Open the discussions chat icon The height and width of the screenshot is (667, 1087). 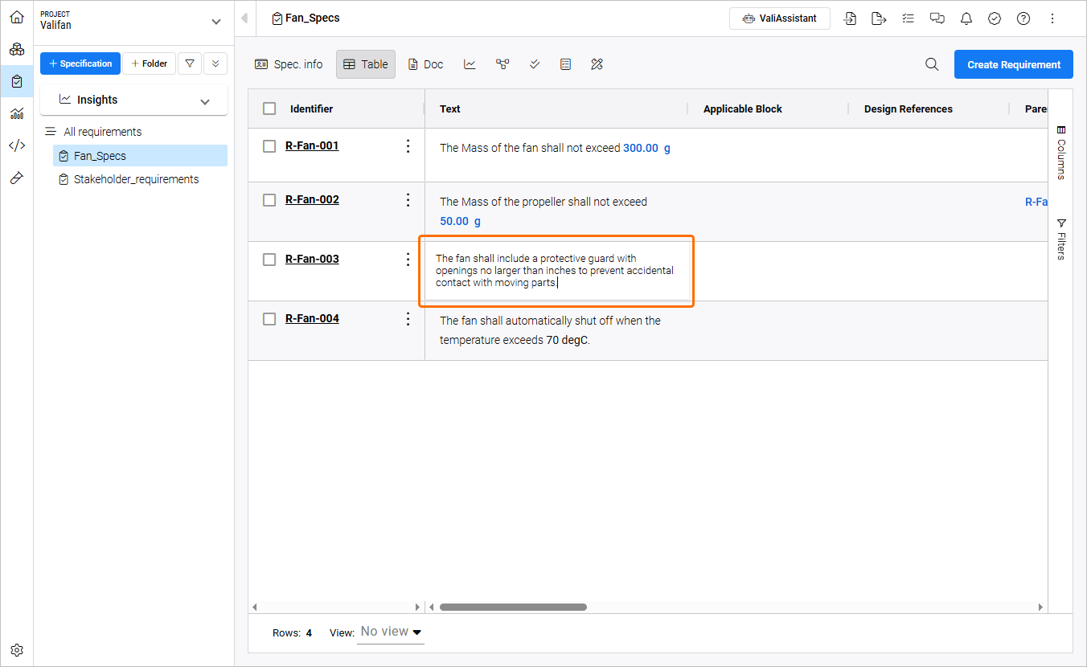pos(937,18)
